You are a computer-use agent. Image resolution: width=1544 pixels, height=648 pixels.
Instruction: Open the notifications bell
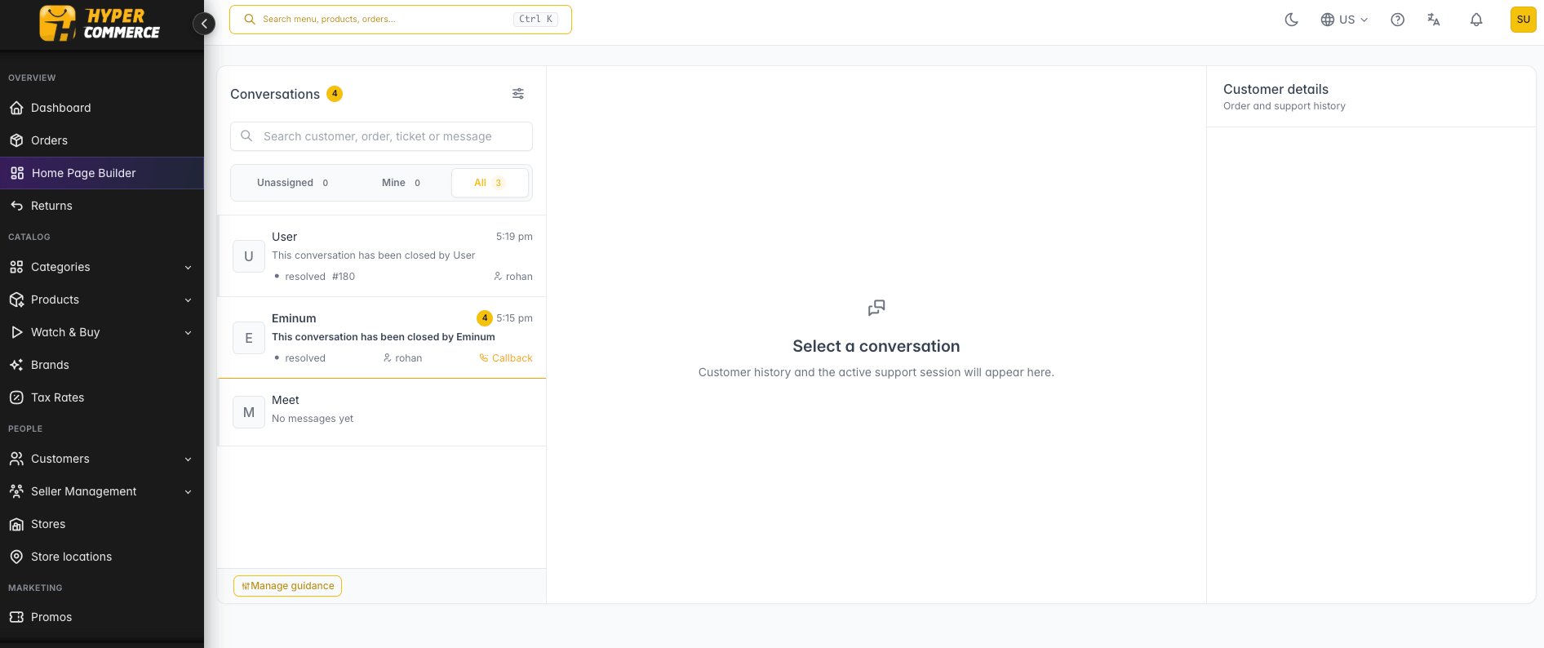tap(1476, 20)
